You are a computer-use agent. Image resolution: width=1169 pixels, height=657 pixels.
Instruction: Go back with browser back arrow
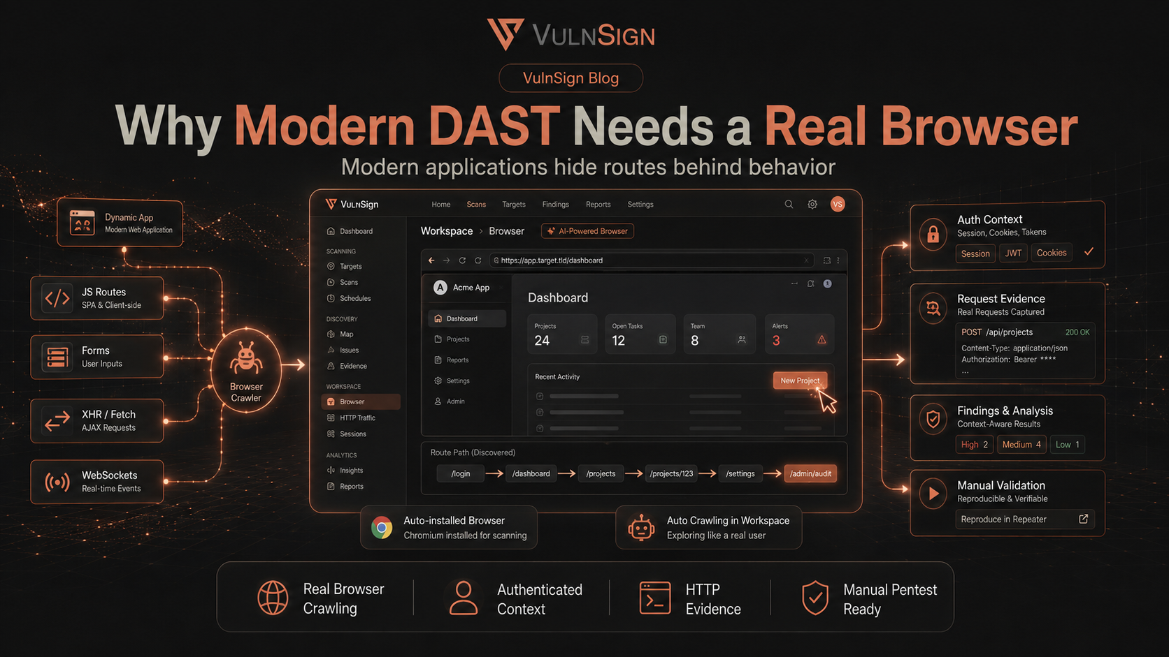click(x=431, y=260)
